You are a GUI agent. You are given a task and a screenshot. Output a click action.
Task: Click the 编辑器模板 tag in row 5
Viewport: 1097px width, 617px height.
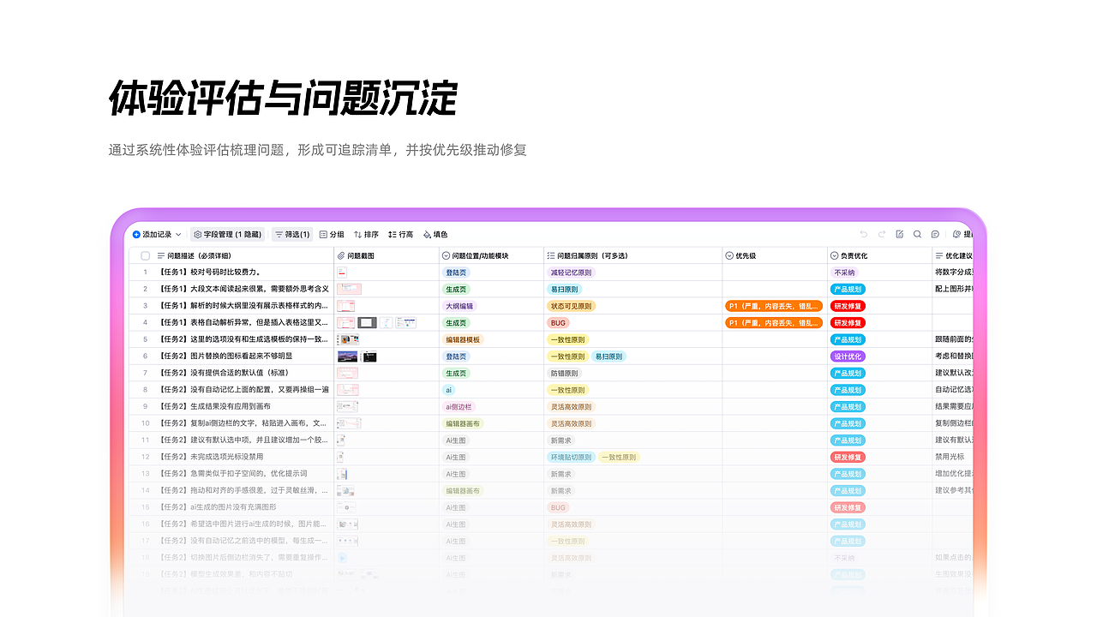click(x=463, y=339)
